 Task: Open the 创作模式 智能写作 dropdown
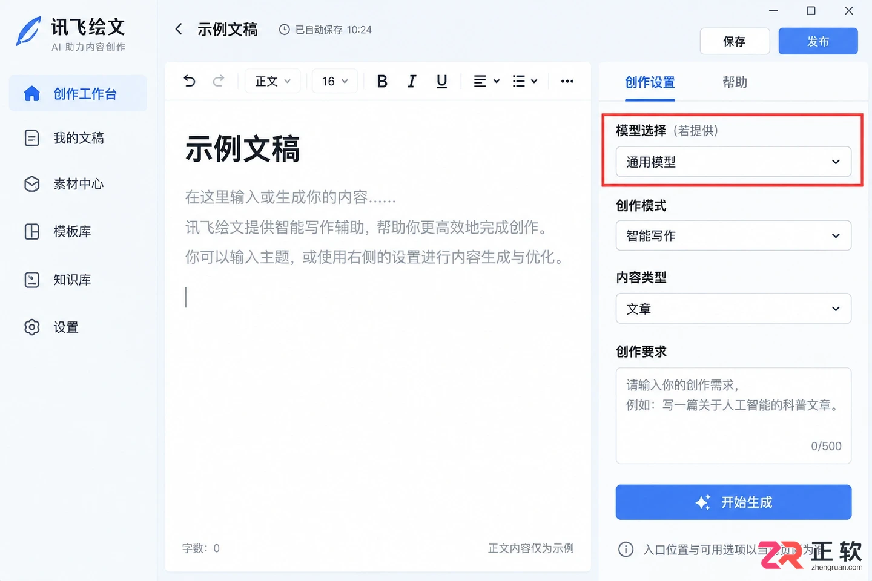[733, 235]
